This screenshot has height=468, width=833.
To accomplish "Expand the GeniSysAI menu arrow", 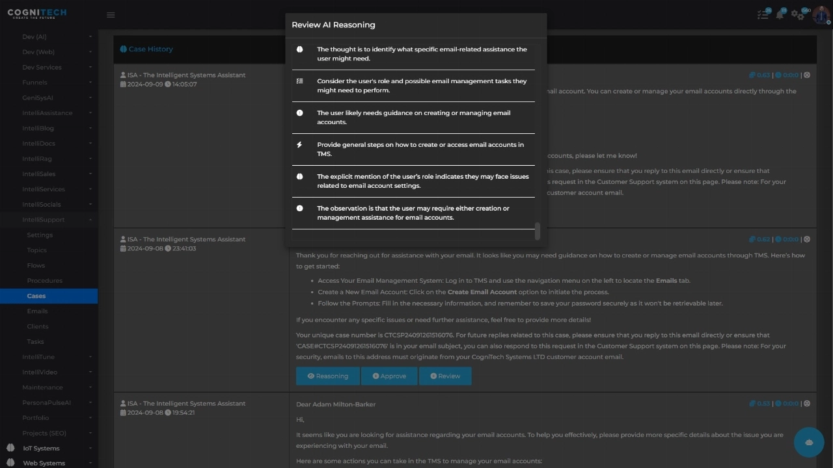I will [x=90, y=97].
